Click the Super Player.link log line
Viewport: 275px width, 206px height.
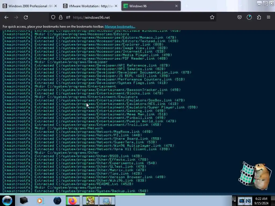tap(100, 107)
